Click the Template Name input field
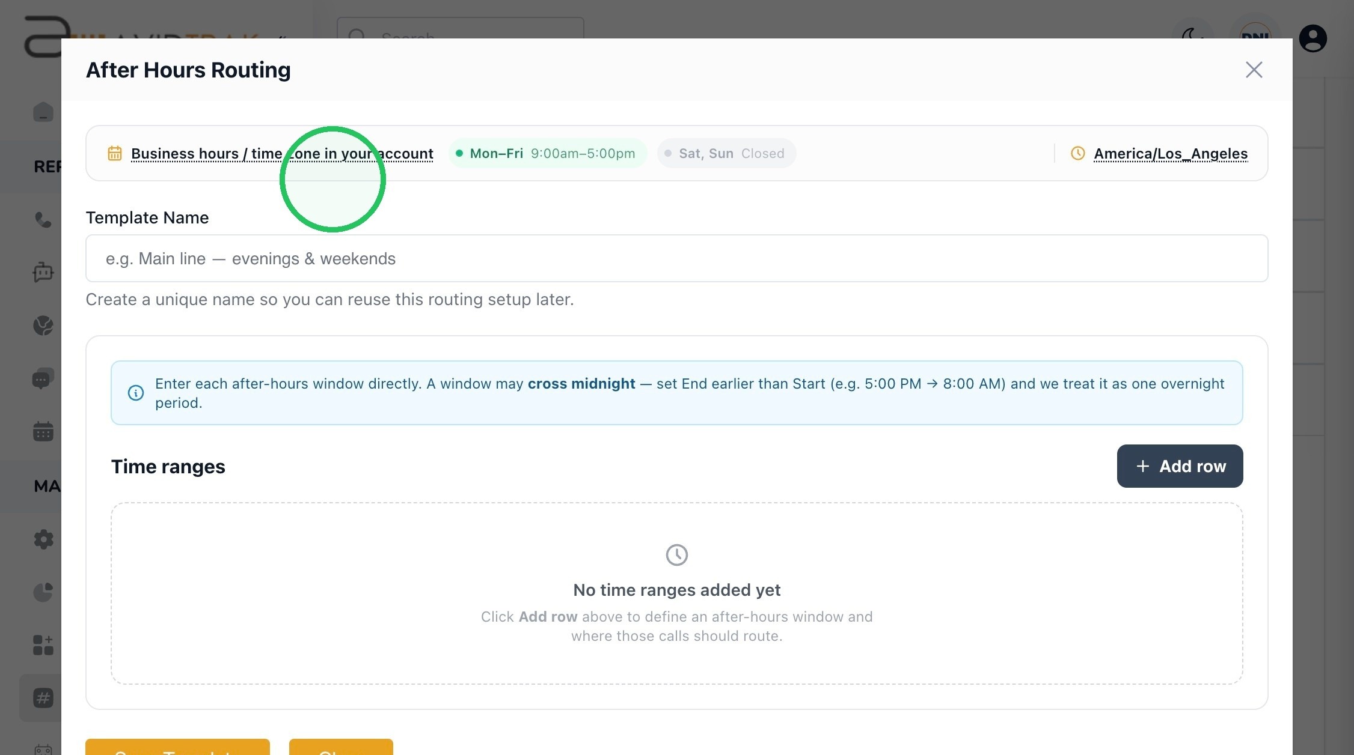 (676, 258)
